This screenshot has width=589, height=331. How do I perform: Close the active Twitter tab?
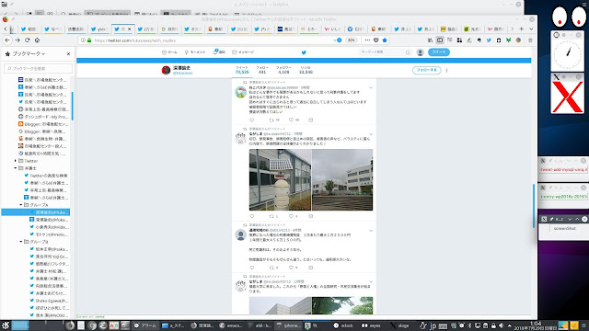(x=130, y=29)
